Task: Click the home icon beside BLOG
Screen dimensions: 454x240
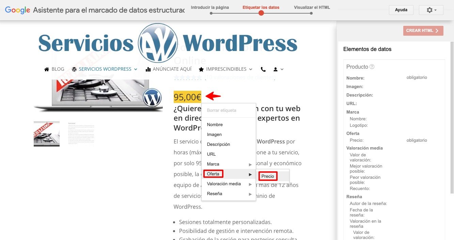Action: (x=47, y=69)
